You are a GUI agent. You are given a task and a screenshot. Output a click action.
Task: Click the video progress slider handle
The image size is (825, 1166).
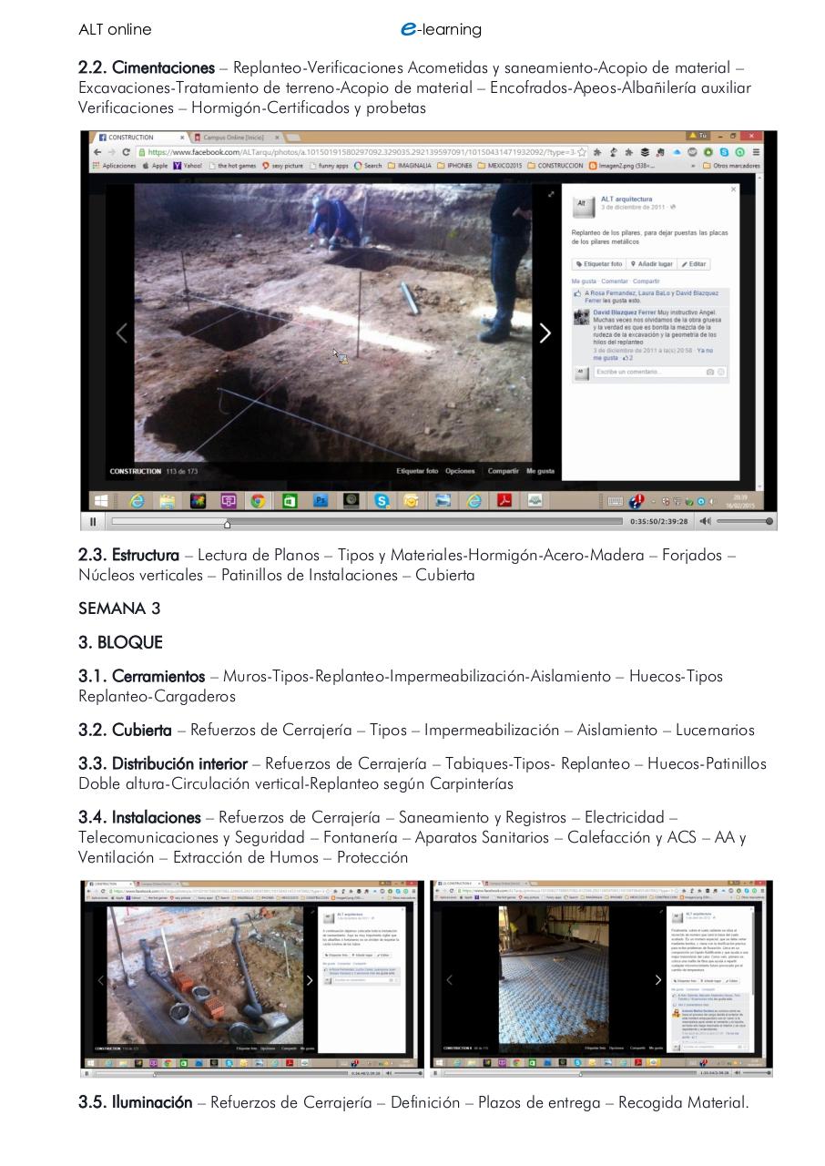tap(228, 525)
